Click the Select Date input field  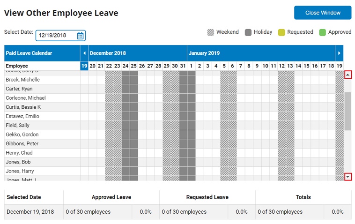[56, 36]
